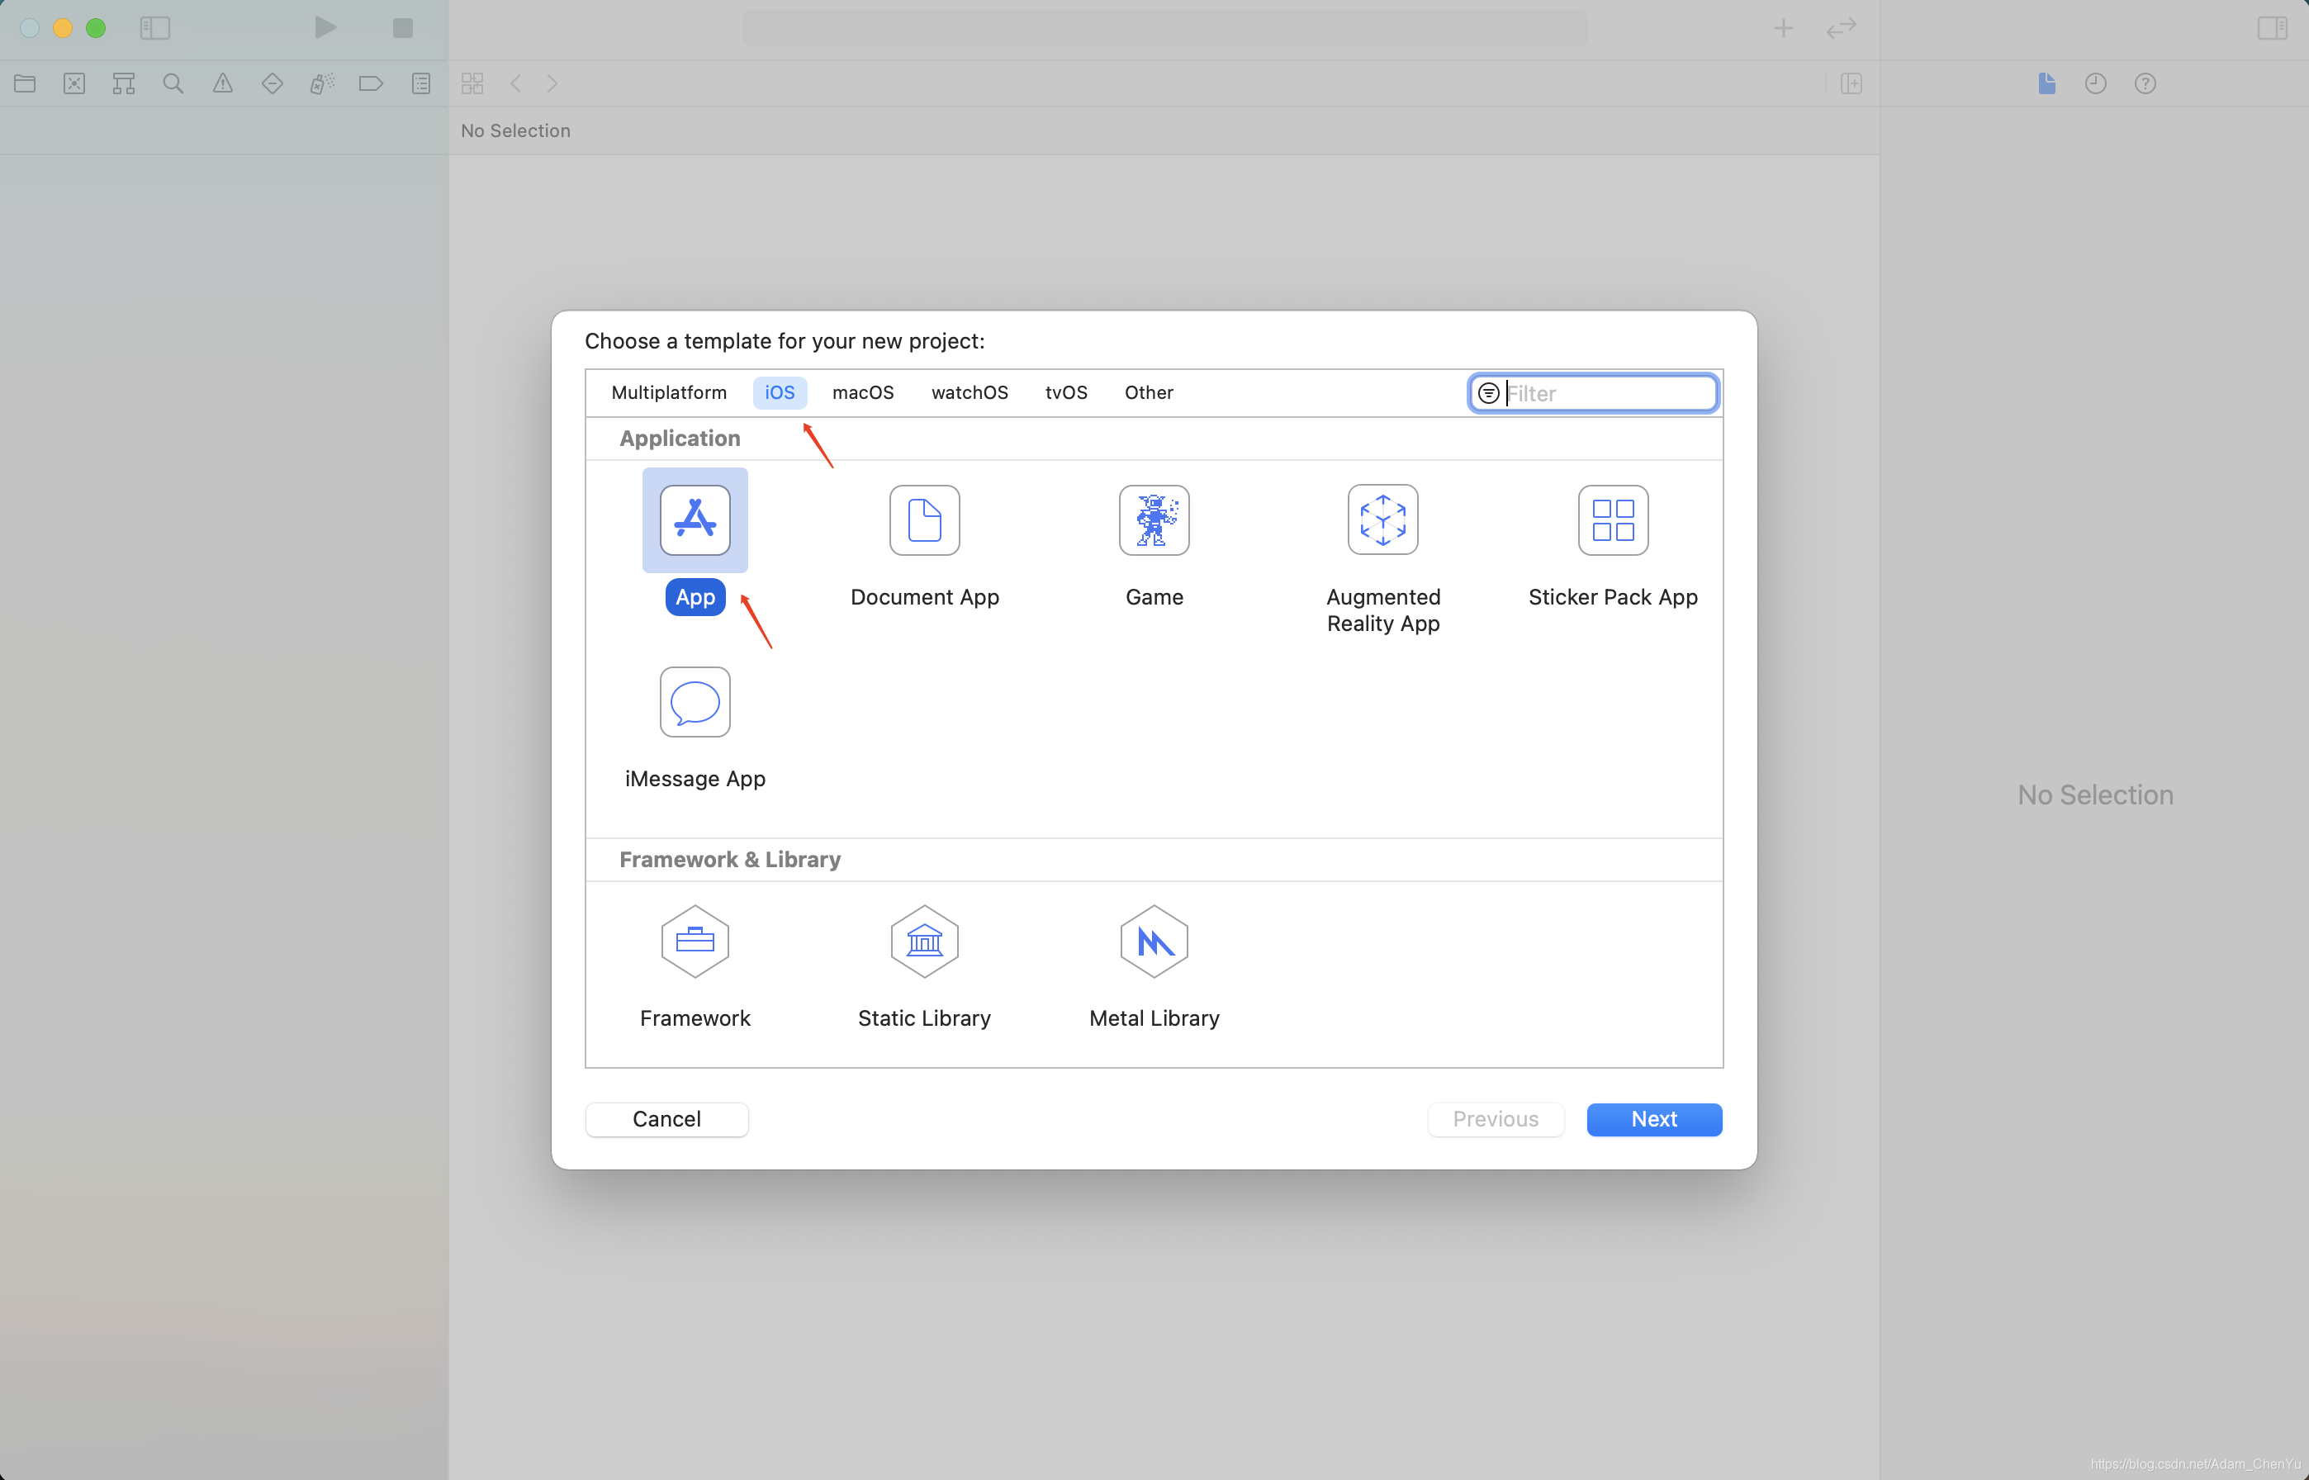Pick the Sticker Pack App template

point(1612,520)
